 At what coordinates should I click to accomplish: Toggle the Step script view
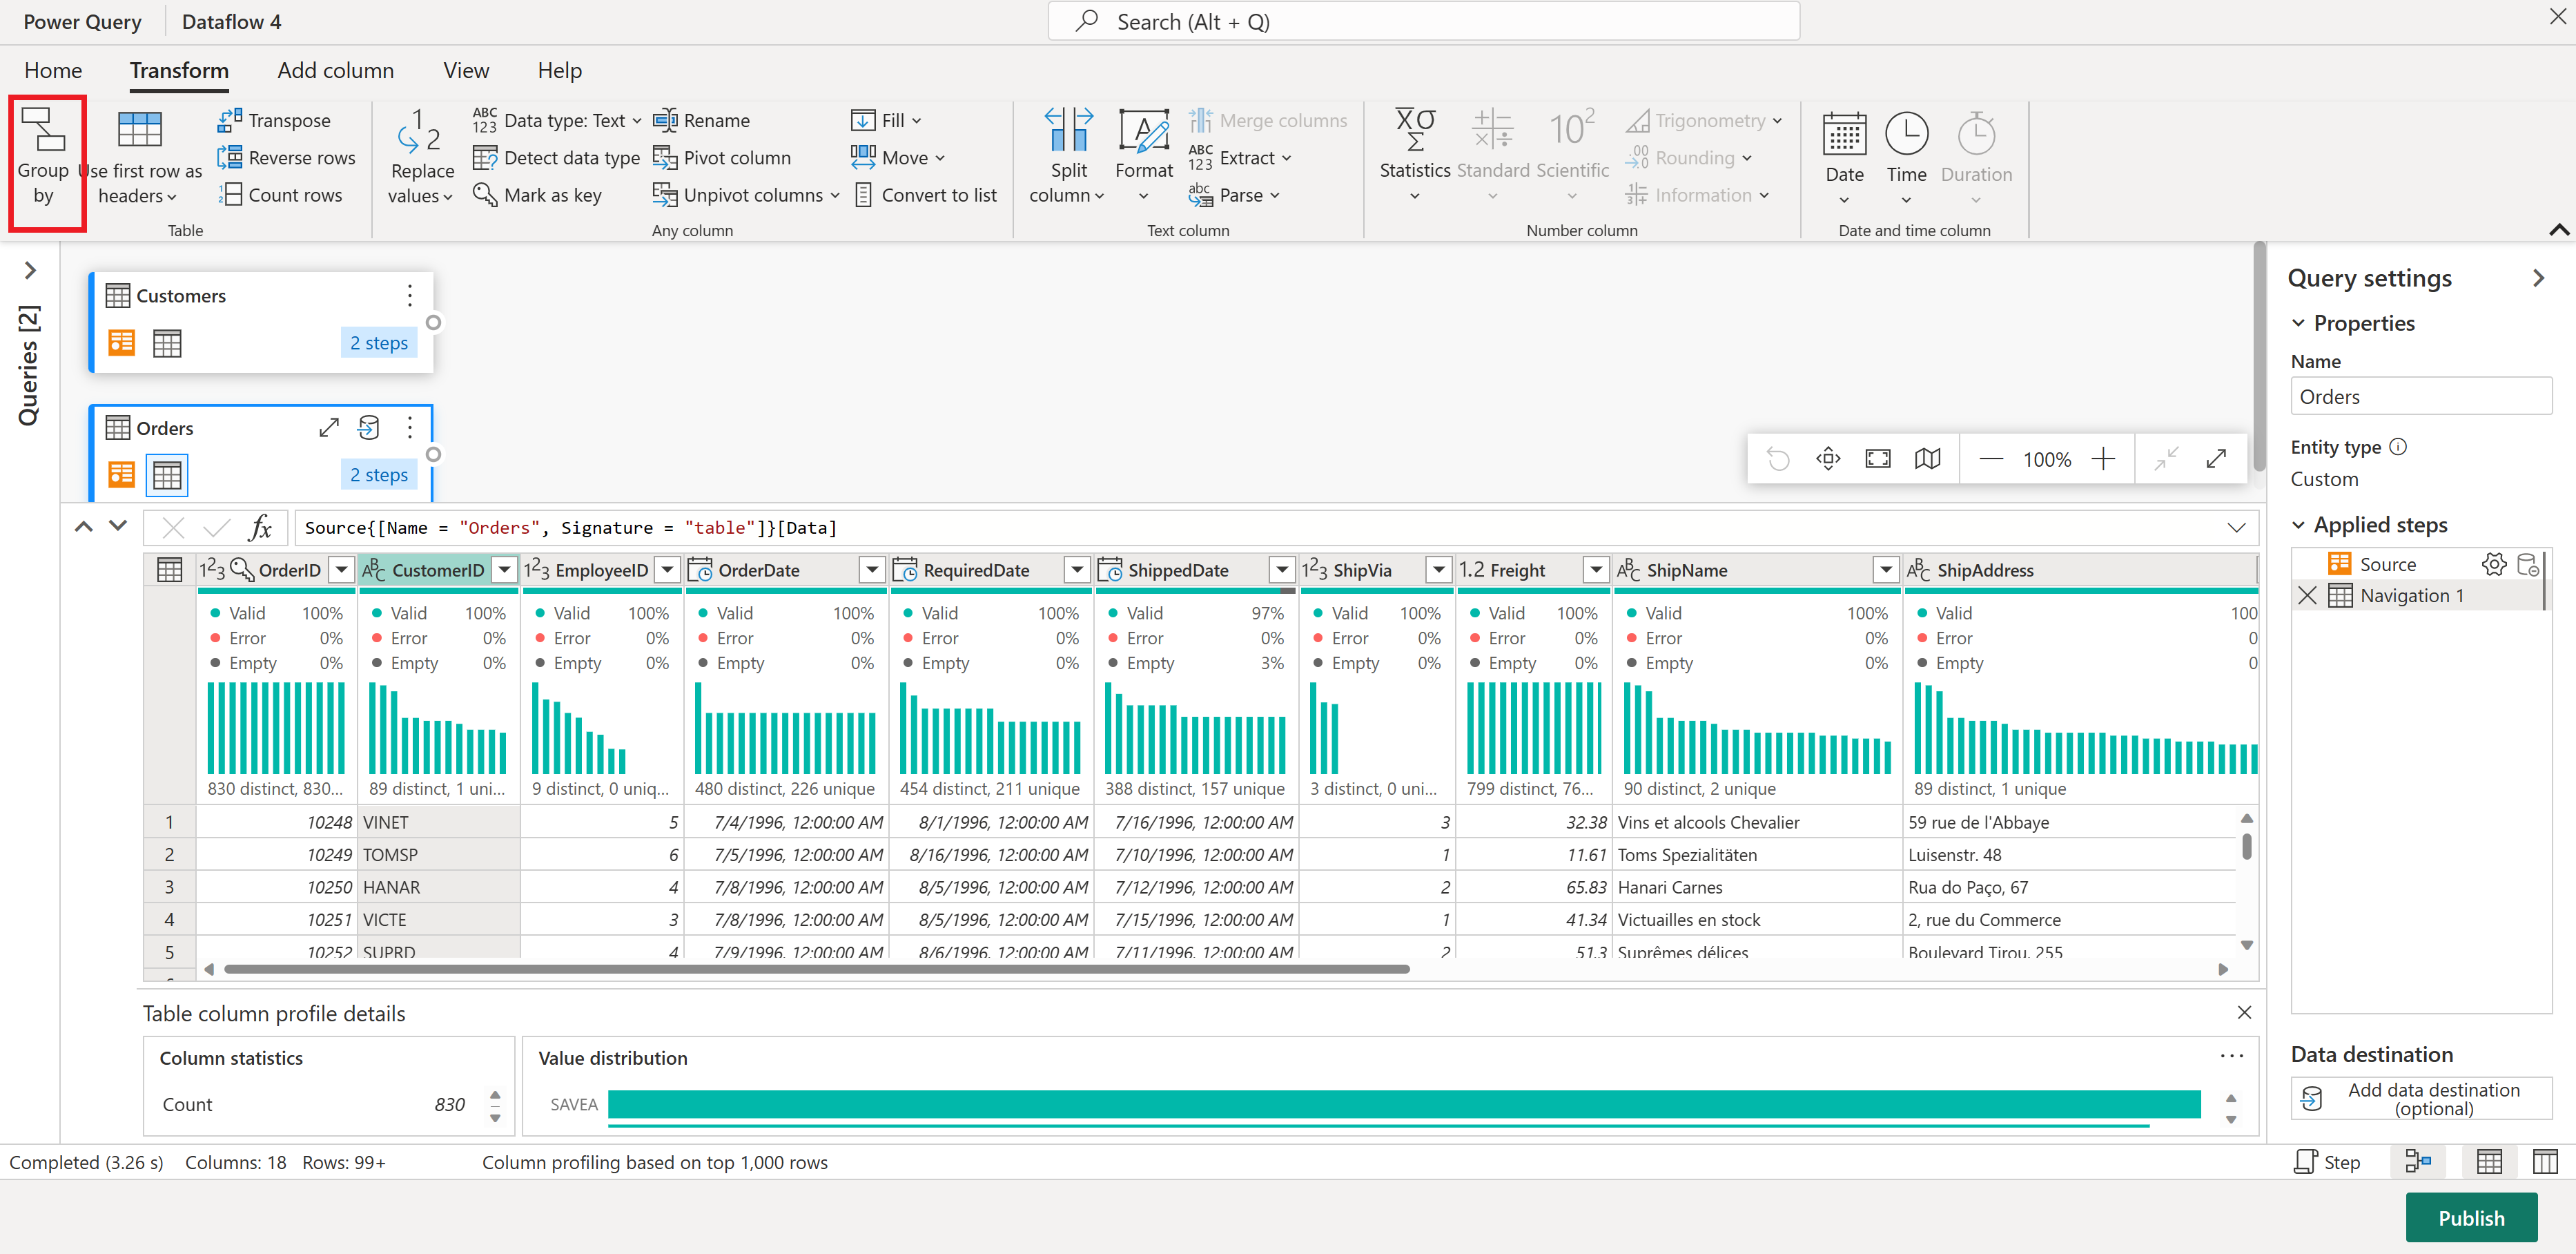pos(2327,1162)
